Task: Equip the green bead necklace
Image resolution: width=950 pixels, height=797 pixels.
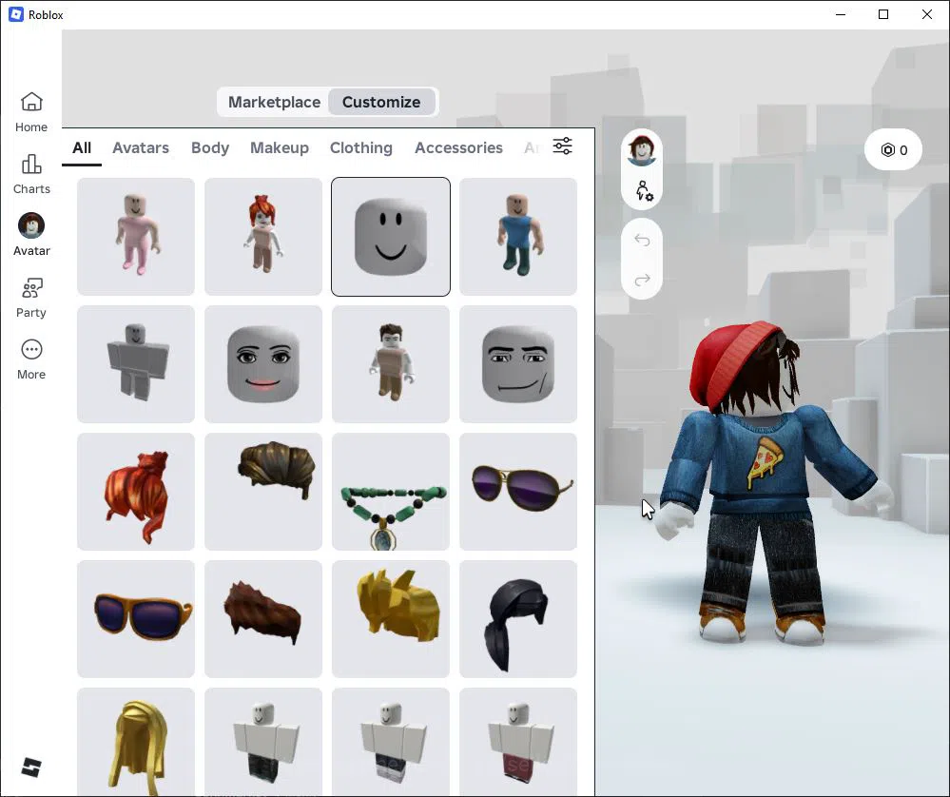Action: coord(391,492)
